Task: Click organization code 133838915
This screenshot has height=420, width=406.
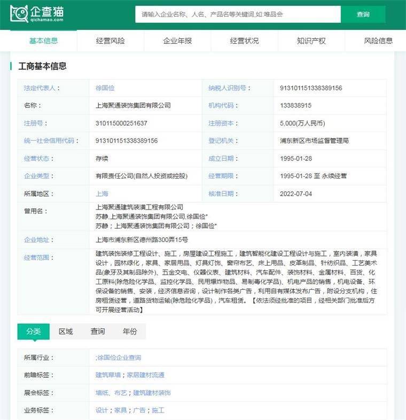Action: click(295, 105)
